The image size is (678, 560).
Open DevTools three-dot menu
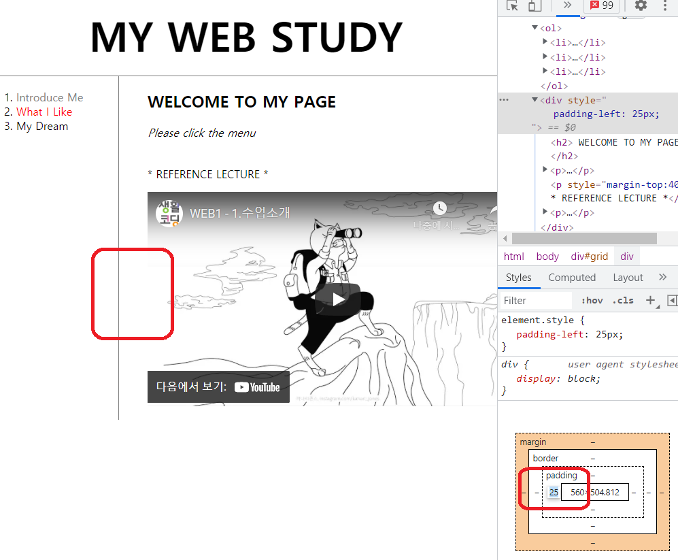(665, 5)
